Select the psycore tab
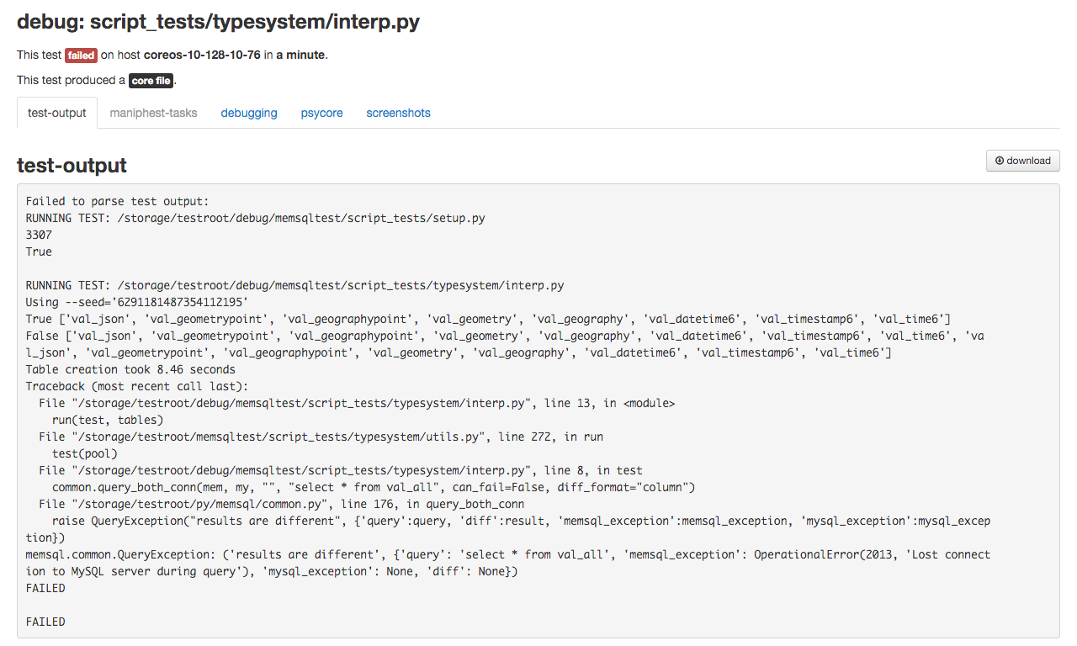 click(321, 113)
